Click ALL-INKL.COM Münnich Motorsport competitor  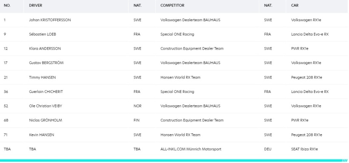[191, 149]
